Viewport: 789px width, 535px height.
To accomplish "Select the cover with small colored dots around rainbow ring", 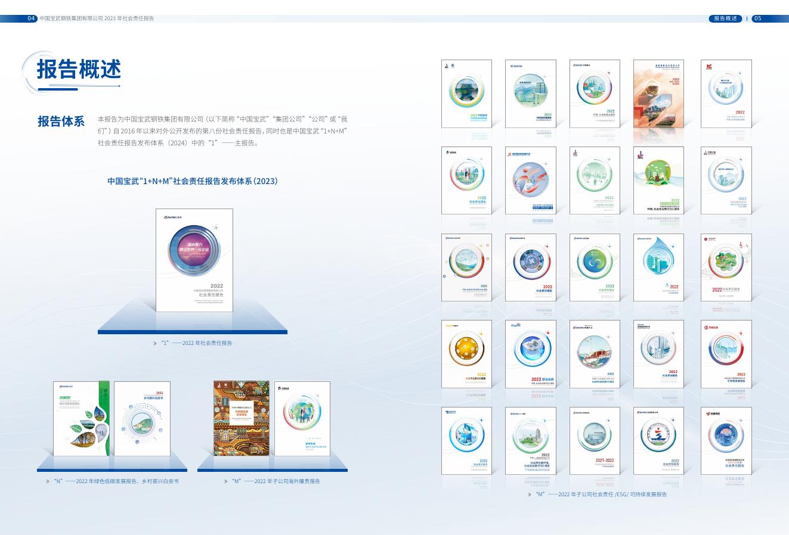I will click(466, 267).
